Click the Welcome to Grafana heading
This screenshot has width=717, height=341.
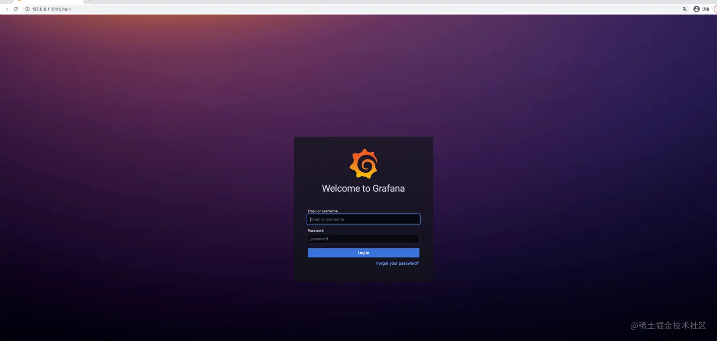pyautogui.click(x=363, y=188)
